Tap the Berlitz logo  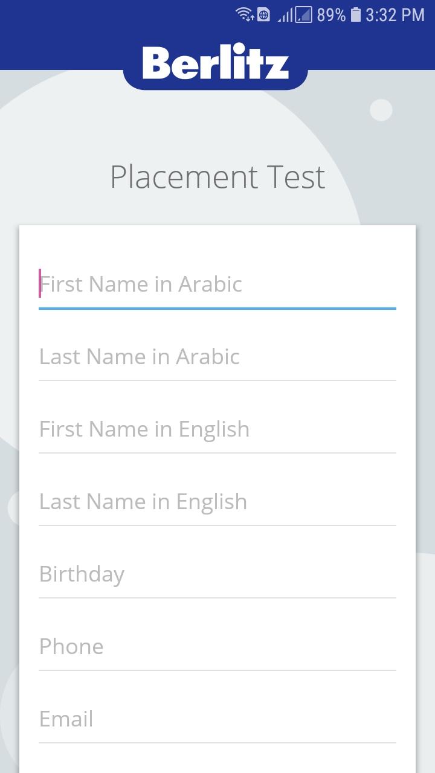pos(216,63)
